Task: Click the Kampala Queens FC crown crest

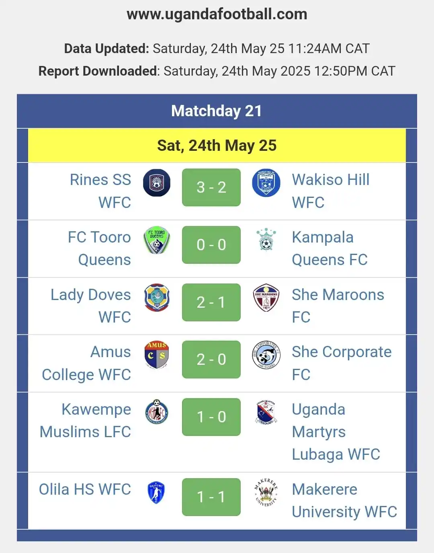Action: coord(266,240)
